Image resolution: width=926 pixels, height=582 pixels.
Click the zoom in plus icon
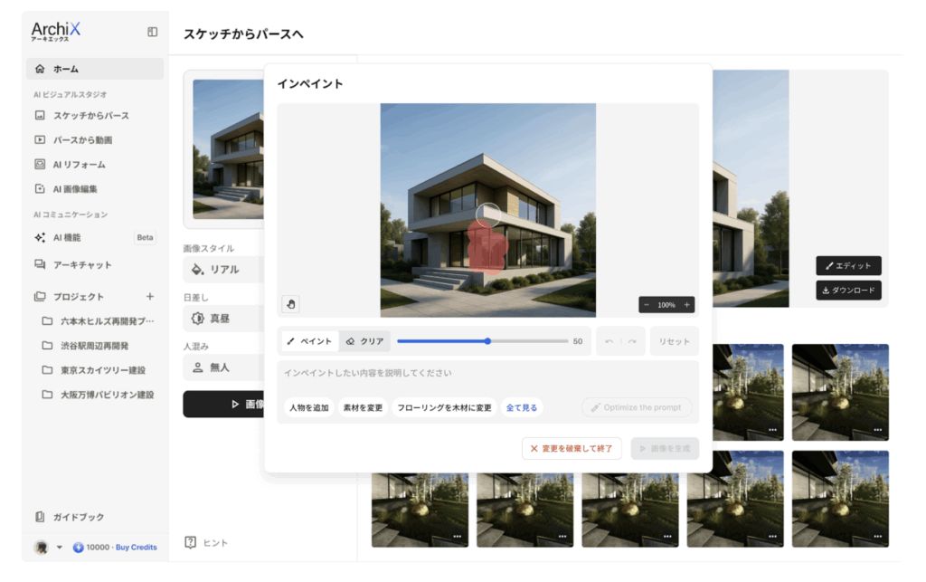[687, 305]
